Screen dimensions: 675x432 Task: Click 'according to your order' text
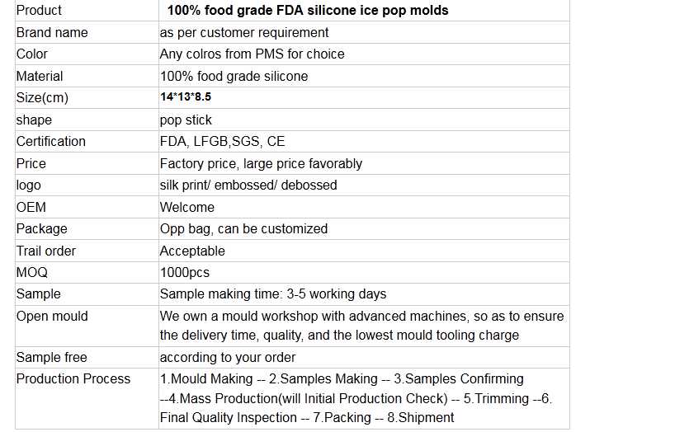(228, 357)
